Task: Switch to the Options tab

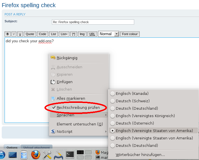Action: 12,147
